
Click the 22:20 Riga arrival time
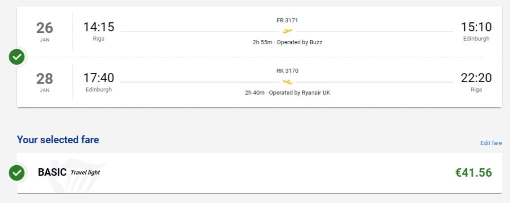click(x=476, y=78)
